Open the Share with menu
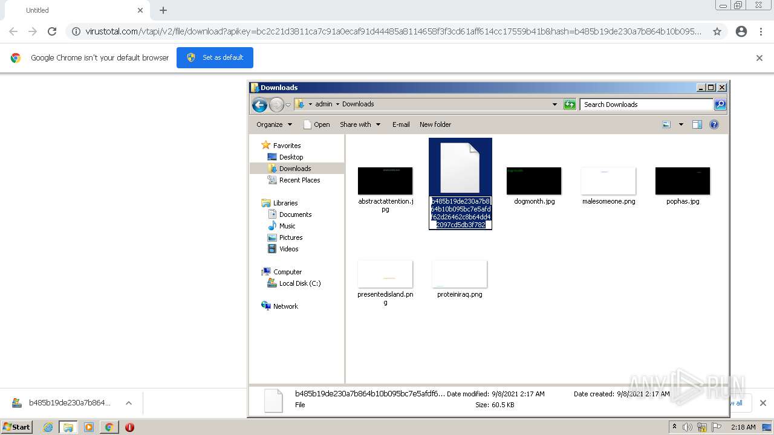This screenshot has height=435, width=774. coord(360,124)
